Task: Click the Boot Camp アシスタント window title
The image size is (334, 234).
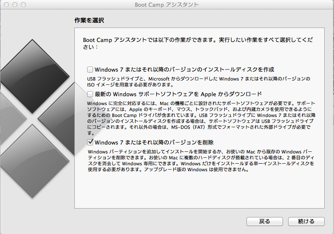Action: point(167,5)
